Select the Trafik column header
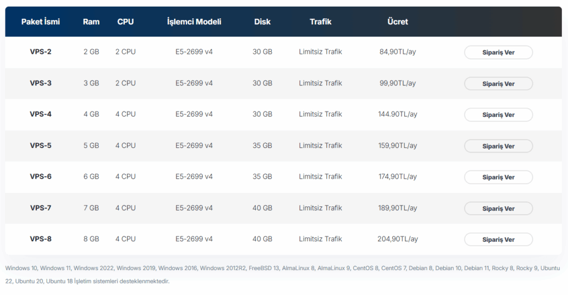The height and width of the screenshot is (295, 568). [x=321, y=22]
